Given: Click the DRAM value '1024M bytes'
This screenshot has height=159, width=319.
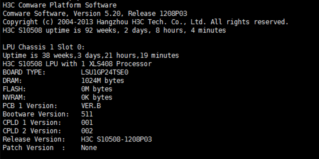Looking at the screenshot, I should tap(103, 81).
